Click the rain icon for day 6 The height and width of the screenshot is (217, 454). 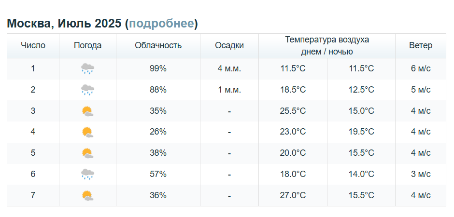[87, 174]
